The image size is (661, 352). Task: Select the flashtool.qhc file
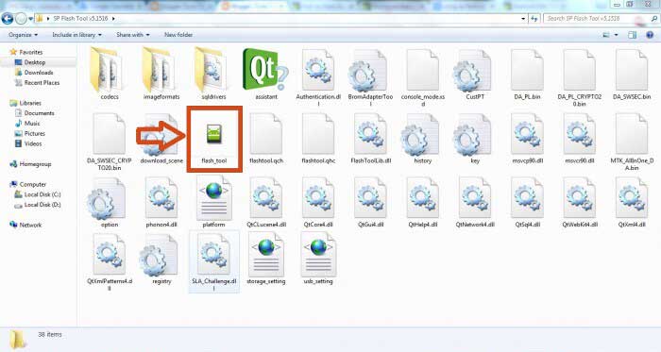318,139
